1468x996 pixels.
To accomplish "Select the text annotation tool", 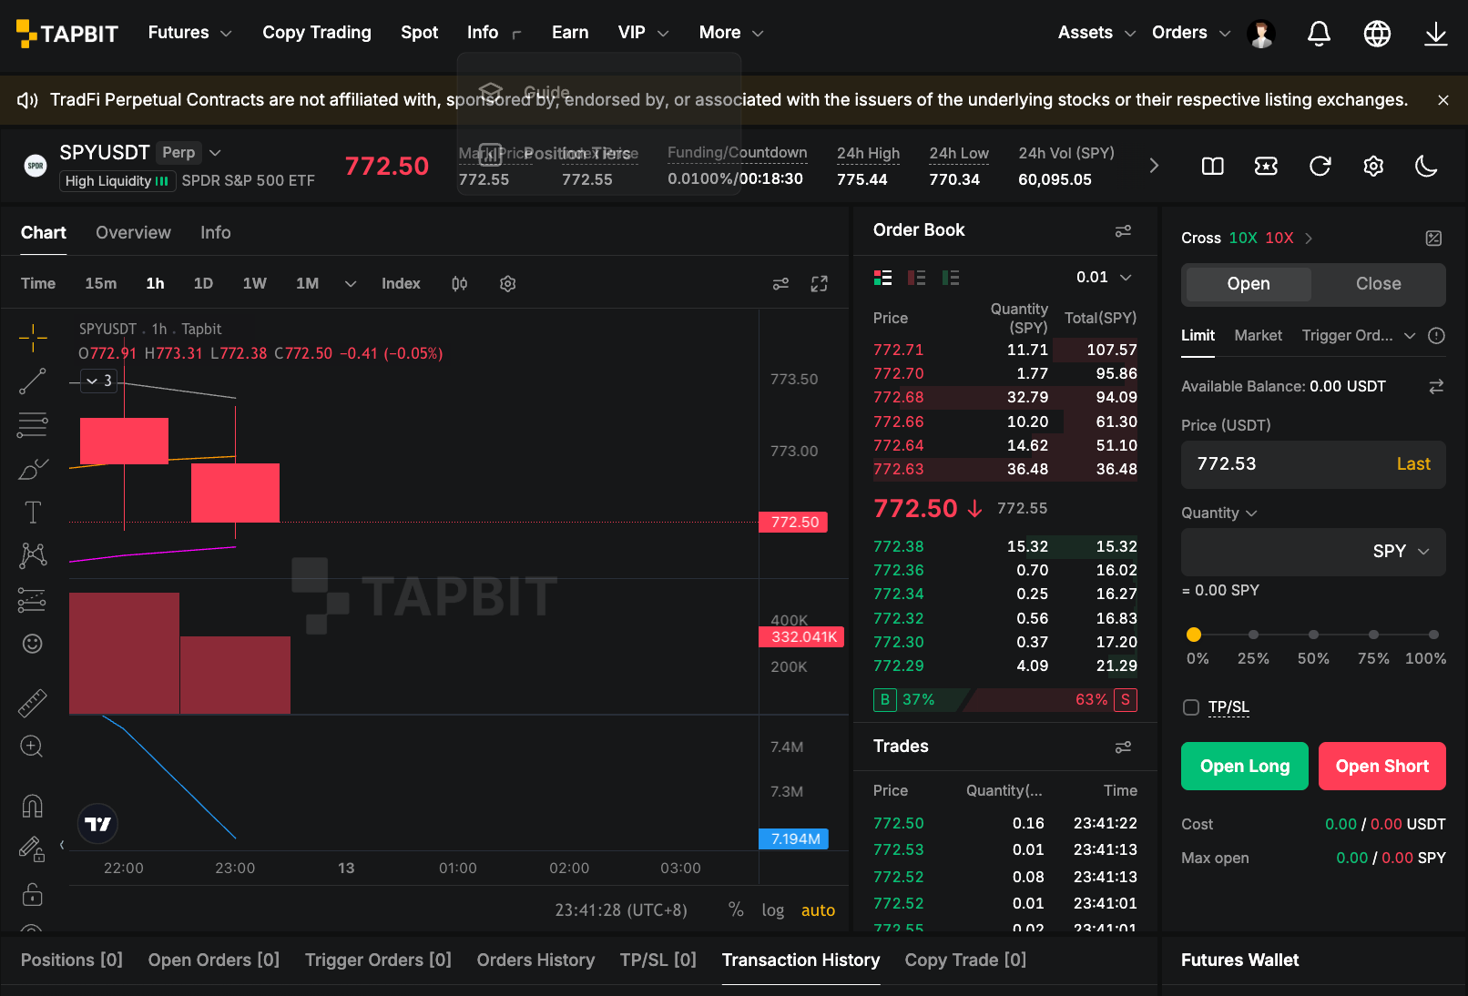I will 33,513.
